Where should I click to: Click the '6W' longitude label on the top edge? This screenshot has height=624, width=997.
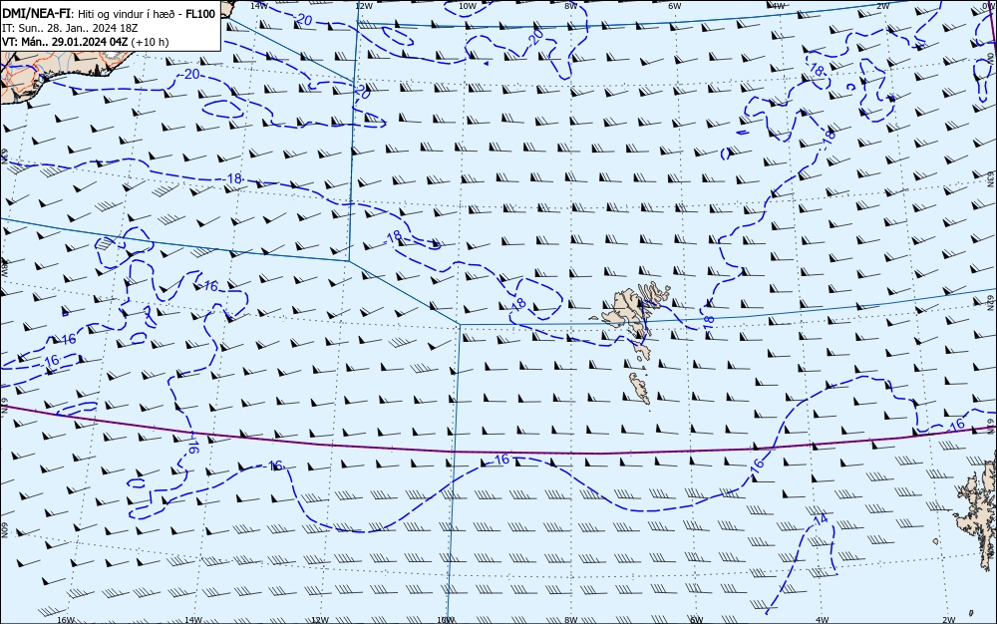(x=675, y=6)
